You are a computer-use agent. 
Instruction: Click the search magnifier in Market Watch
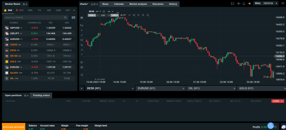(x=65, y=17)
